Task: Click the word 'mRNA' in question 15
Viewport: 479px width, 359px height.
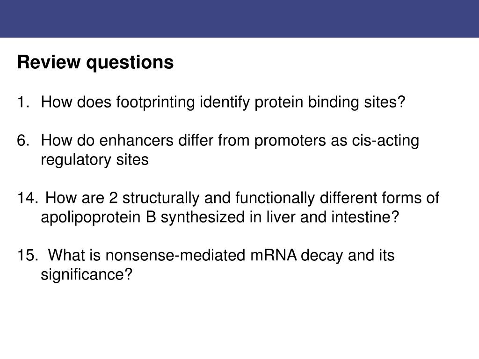Action: pos(274,255)
